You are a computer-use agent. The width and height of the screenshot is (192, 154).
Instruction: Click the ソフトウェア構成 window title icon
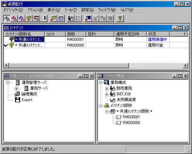pos(100,76)
